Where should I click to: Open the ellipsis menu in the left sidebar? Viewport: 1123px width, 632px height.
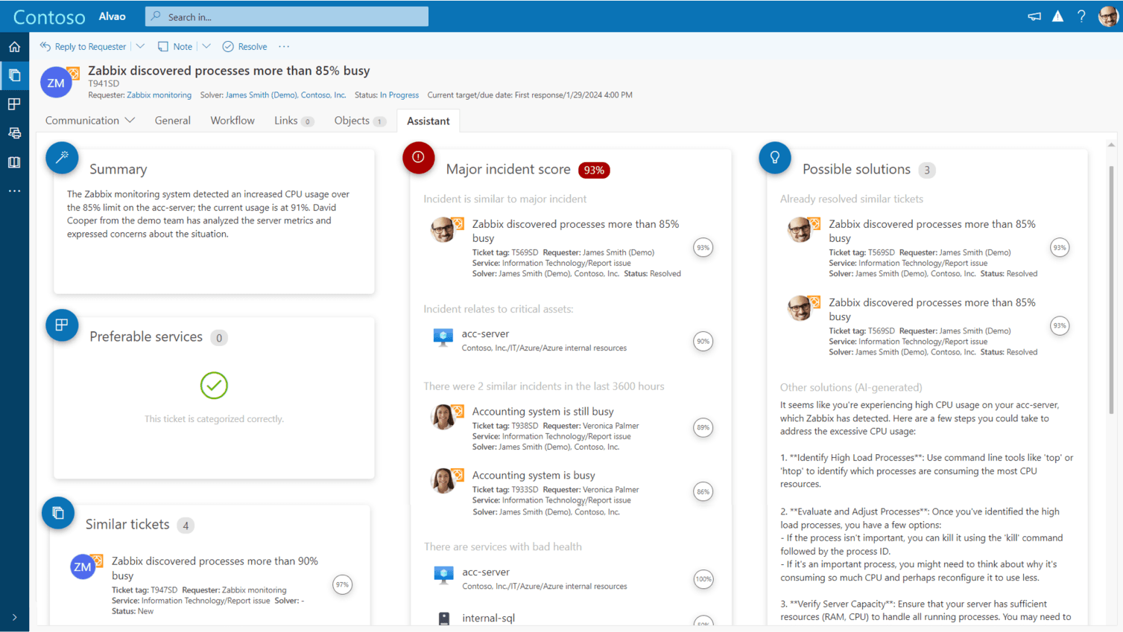point(14,191)
